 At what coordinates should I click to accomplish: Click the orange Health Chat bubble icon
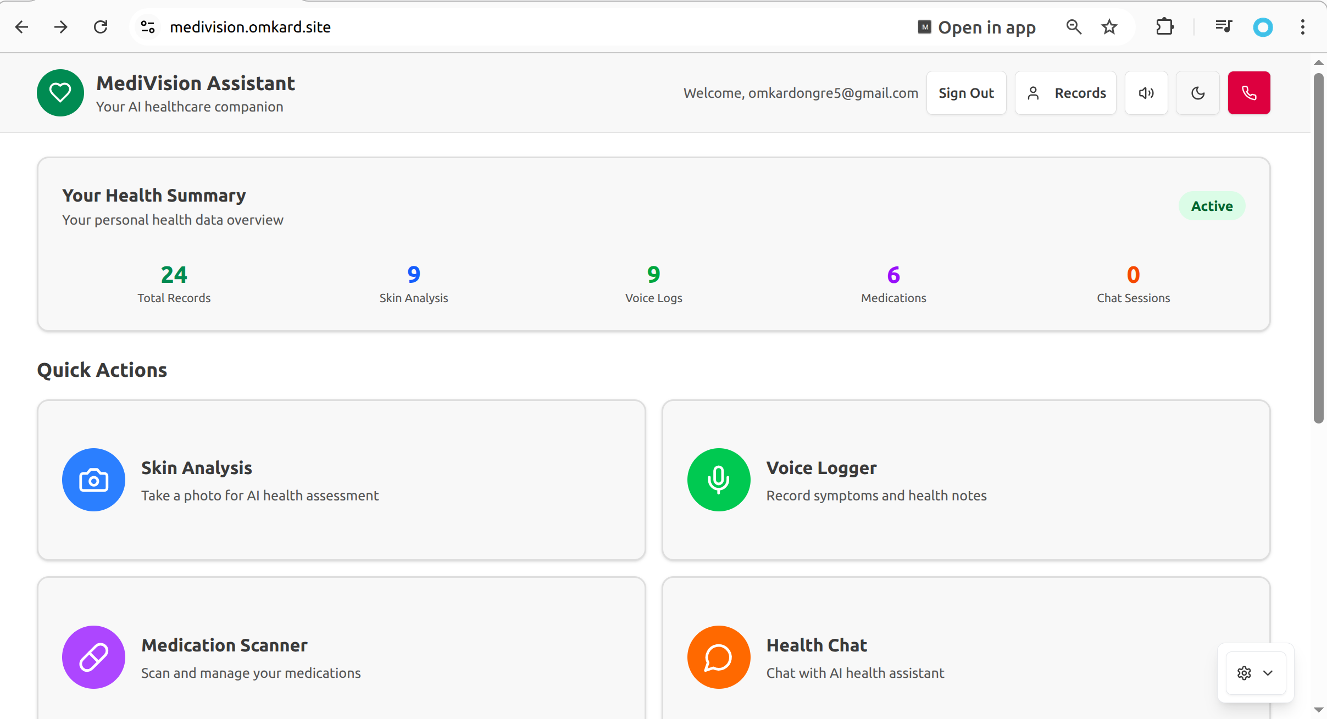(718, 657)
